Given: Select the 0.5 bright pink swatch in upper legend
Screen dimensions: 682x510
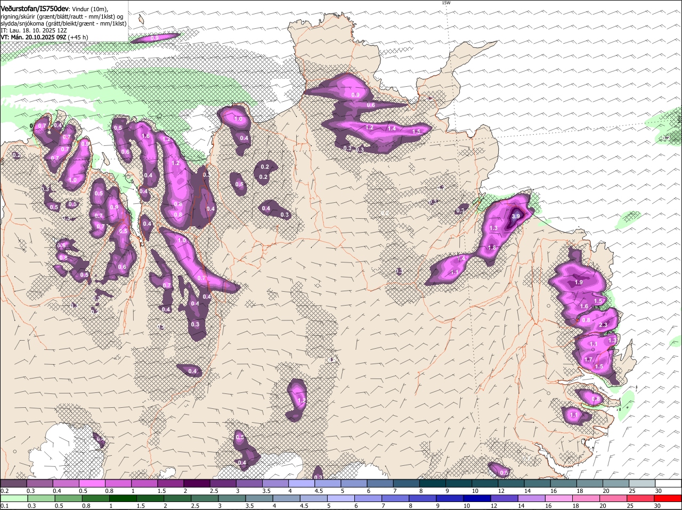Looking at the screenshot, I should coord(92,483).
